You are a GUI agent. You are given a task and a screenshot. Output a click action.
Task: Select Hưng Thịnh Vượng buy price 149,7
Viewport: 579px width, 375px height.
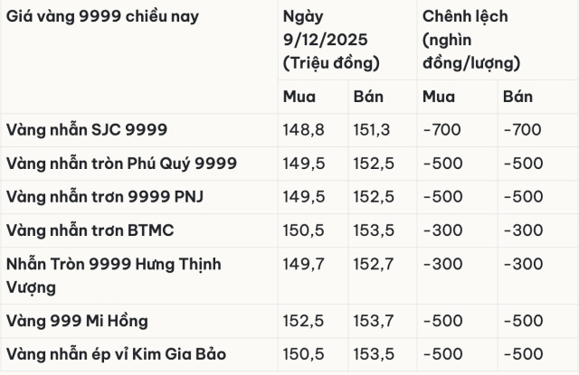(300, 265)
